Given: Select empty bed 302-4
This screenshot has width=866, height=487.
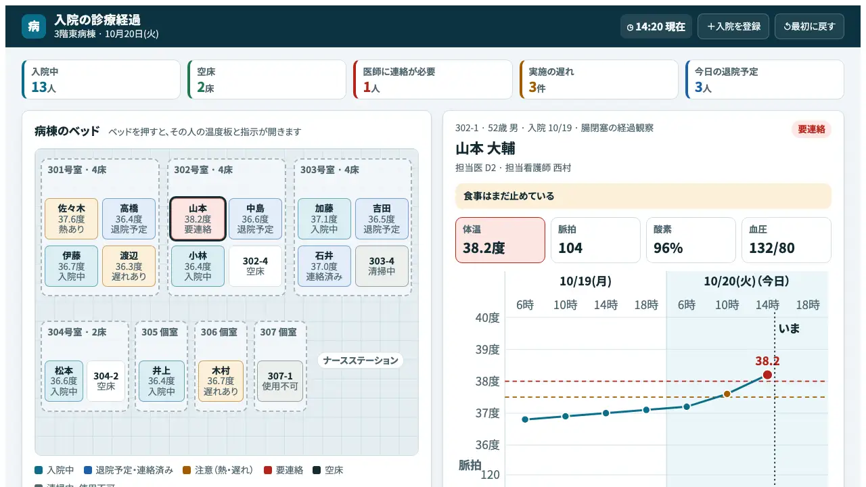Looking at the screenshot, I should pos(255,266).
